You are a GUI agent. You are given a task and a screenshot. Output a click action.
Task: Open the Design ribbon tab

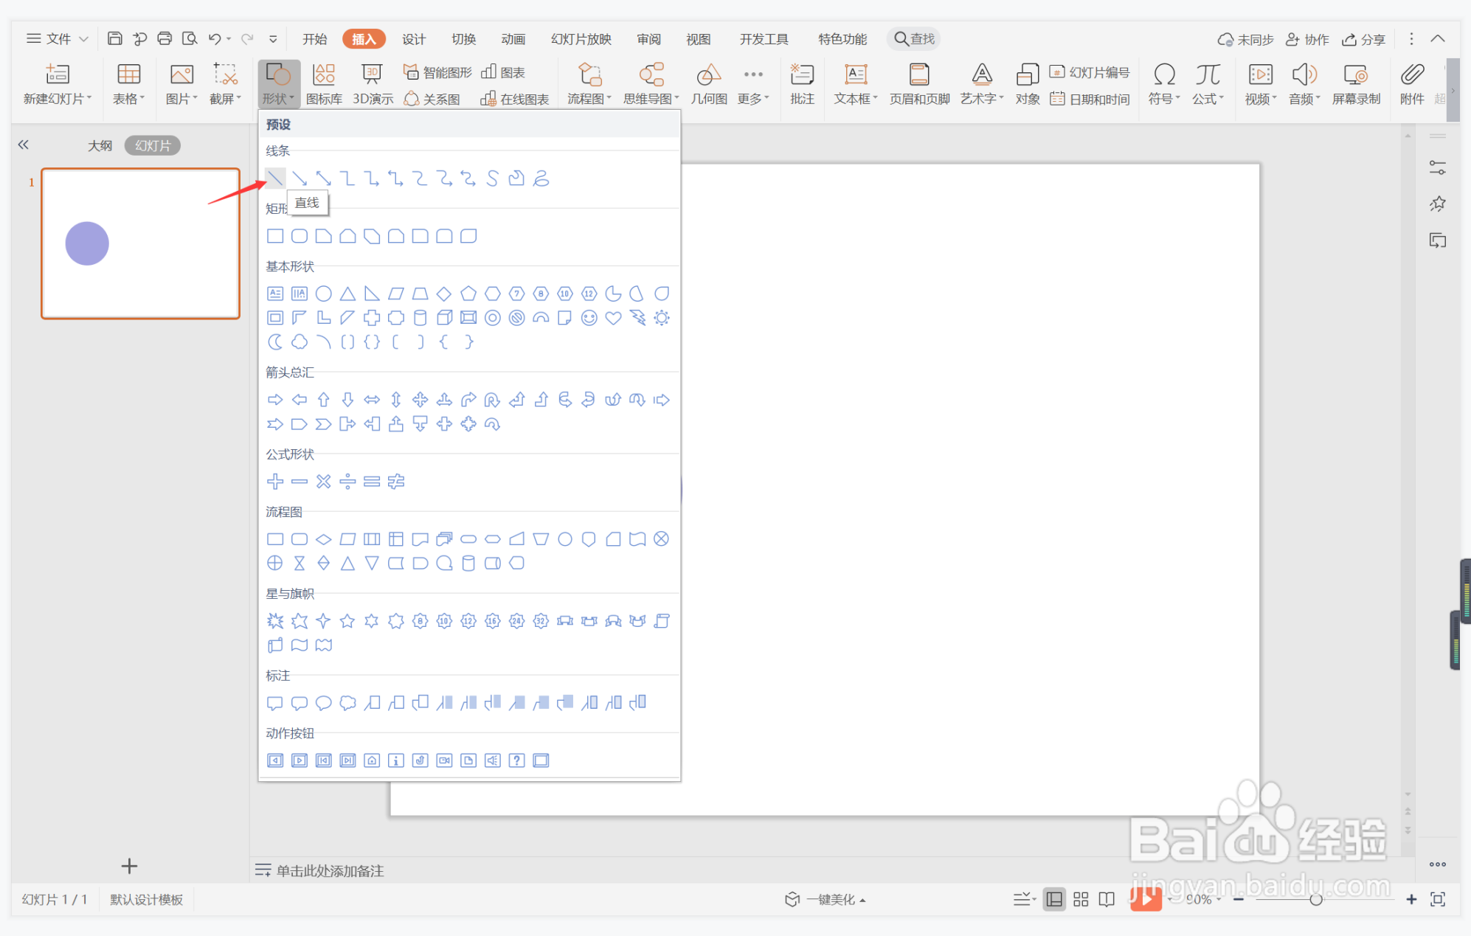coord(413,39)
